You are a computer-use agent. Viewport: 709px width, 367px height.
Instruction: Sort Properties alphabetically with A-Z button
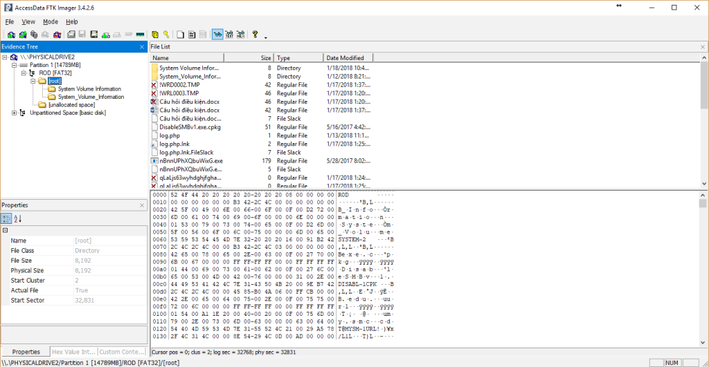(17, 219)
